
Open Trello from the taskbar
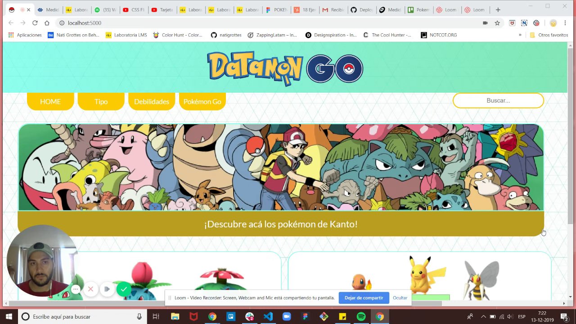tap(231, 316)
